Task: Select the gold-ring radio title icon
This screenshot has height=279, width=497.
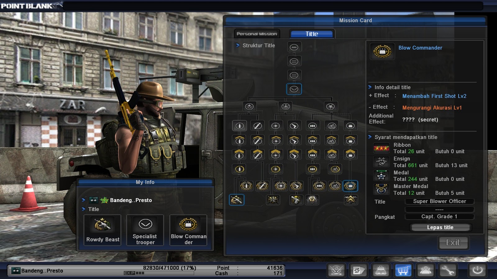Action: [x=335, y=169]
